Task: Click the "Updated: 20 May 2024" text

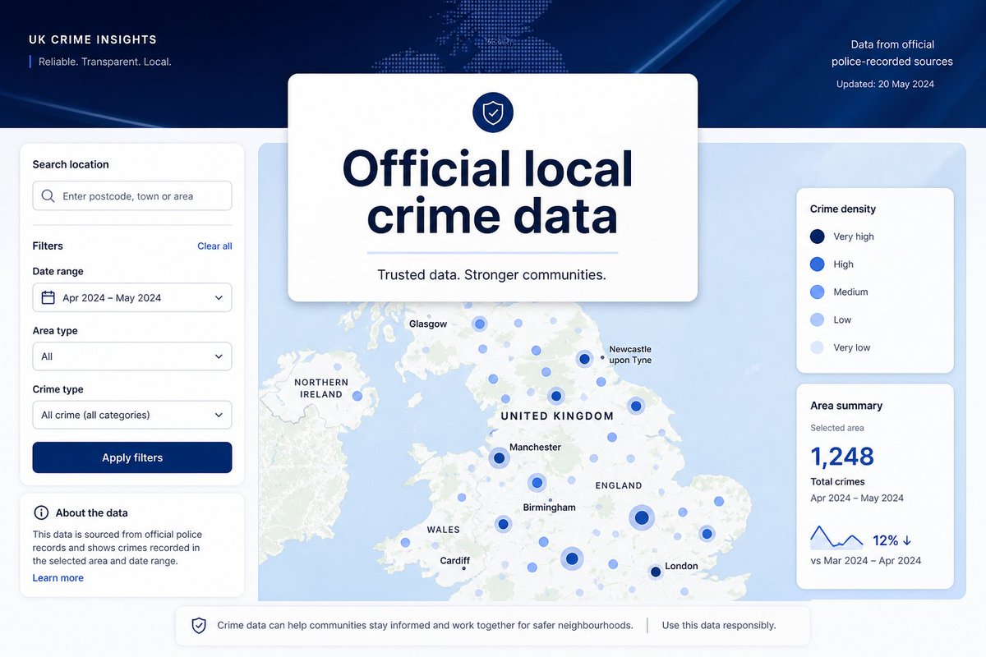Action: (x=885, y=84)
